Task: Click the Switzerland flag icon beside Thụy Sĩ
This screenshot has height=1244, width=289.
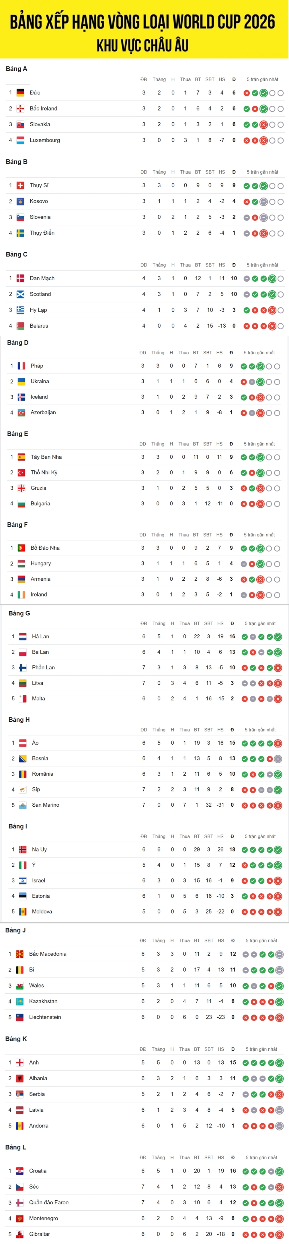Action: (x=20, y=186)
